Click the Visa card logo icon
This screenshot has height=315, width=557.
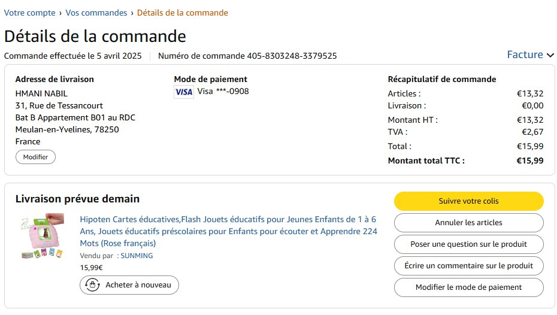pyautogui.click(x=184, y=92)
